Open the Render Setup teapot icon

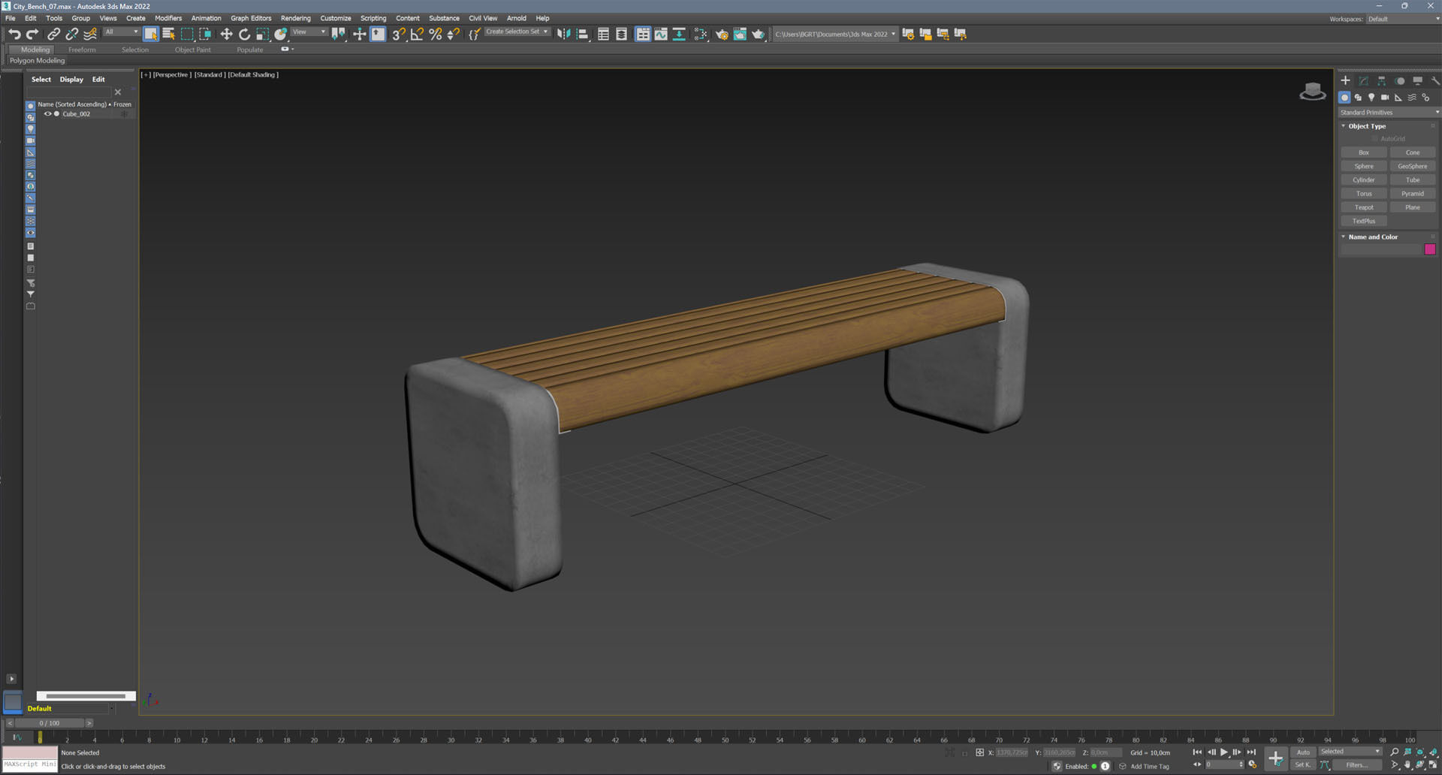722,34
